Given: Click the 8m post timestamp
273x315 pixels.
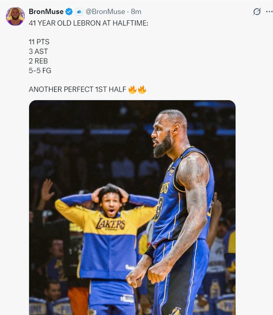Looking at the screenshot, I should pyautogui.click(x=136, y=12).
